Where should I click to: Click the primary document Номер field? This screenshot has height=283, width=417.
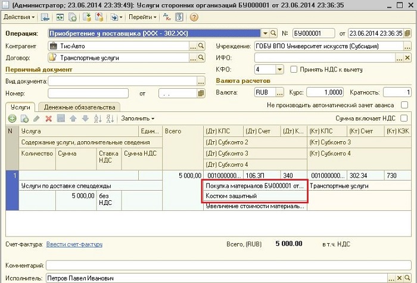coord(88,94)
